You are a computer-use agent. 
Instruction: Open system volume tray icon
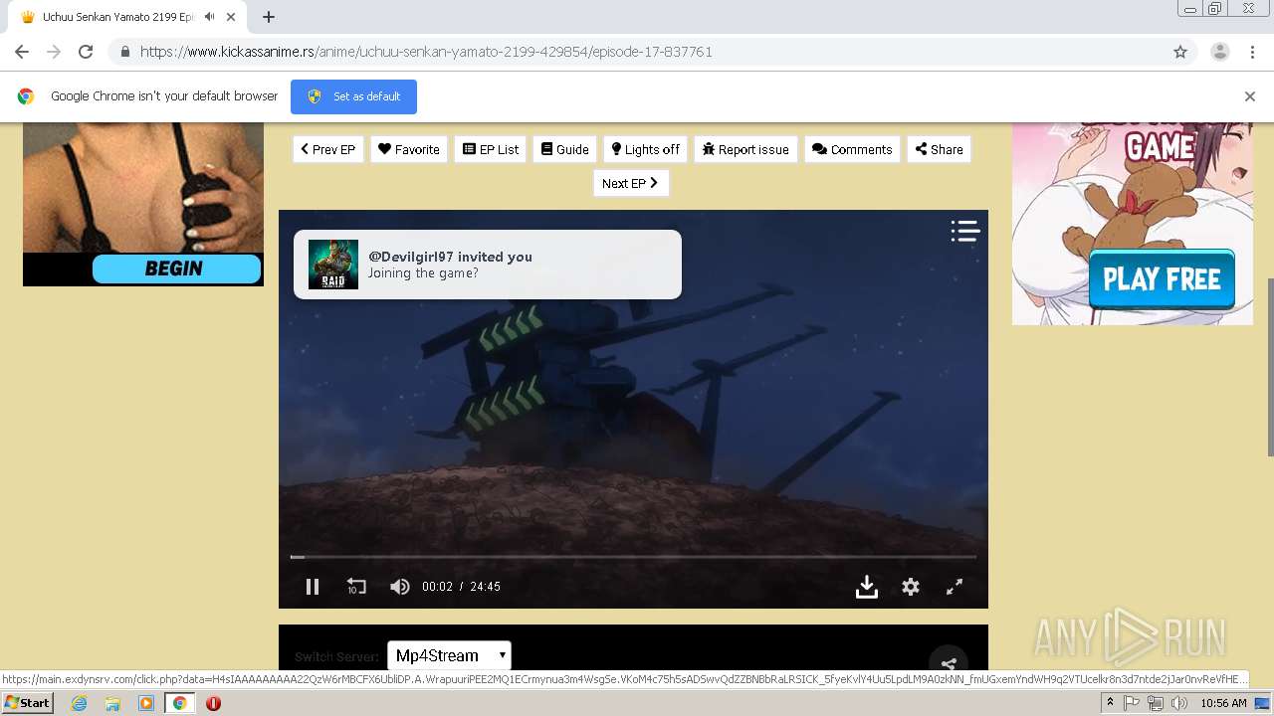coord(1179,703)
